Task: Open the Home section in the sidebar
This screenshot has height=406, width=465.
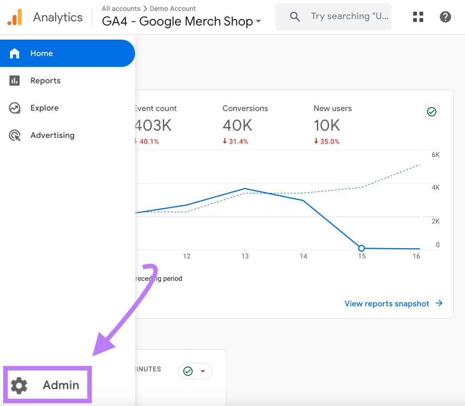Action: coord(41,53)
